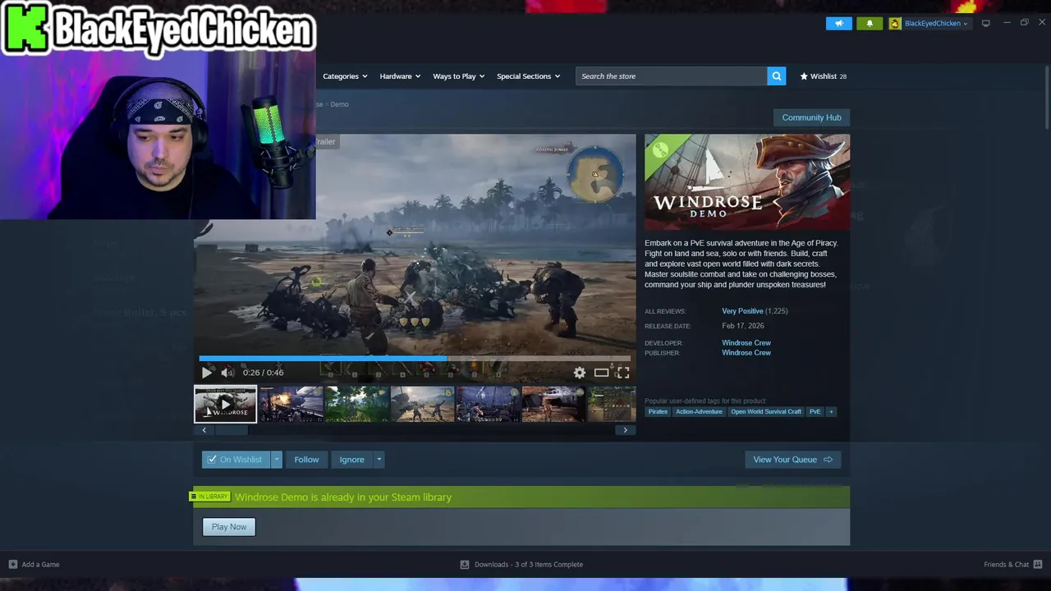Click the In Library badge

coord(210,497)
